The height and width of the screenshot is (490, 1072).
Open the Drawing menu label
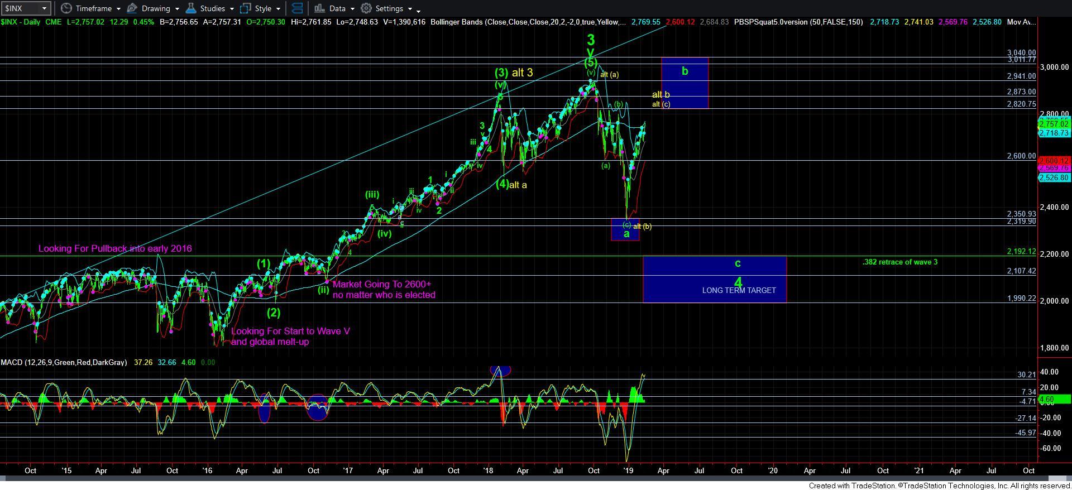pos(155,8)
